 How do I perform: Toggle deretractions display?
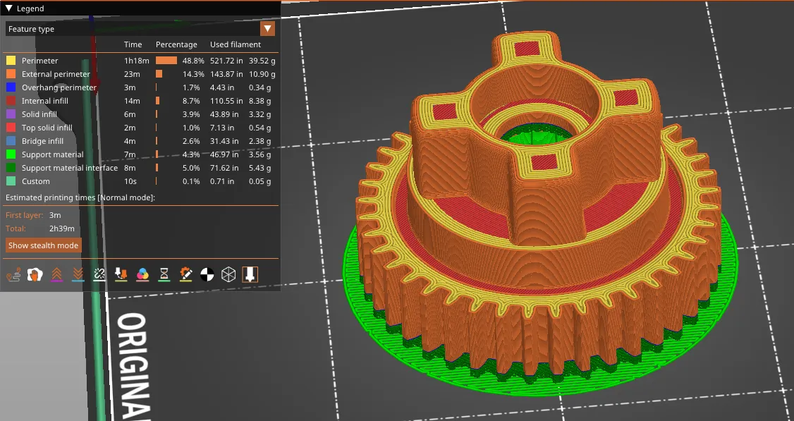click(78, 274)
